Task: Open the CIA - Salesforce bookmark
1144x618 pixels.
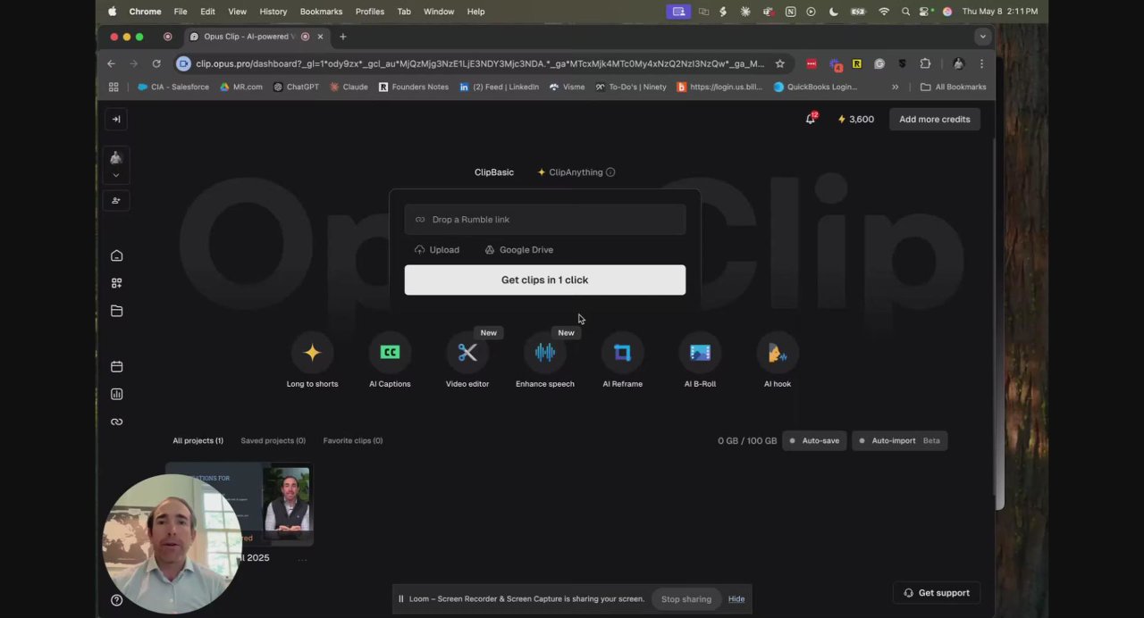Action: tap(173, 87)
